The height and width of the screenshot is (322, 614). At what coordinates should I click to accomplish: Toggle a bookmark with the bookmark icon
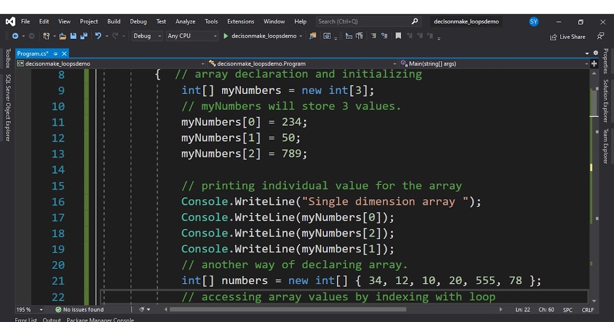(398, 36)
